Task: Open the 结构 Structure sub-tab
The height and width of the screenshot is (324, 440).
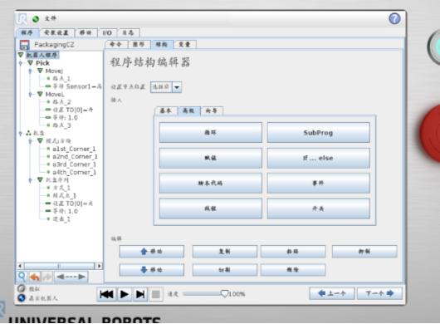Action: tap(162, 44)
